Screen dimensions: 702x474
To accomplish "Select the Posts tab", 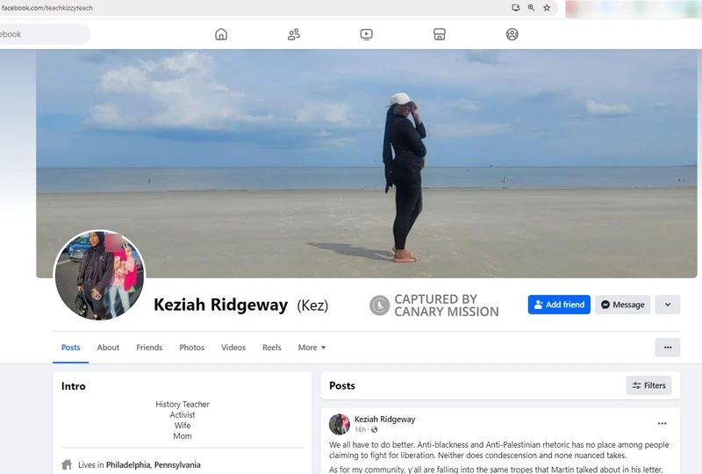I will point(71,348).
